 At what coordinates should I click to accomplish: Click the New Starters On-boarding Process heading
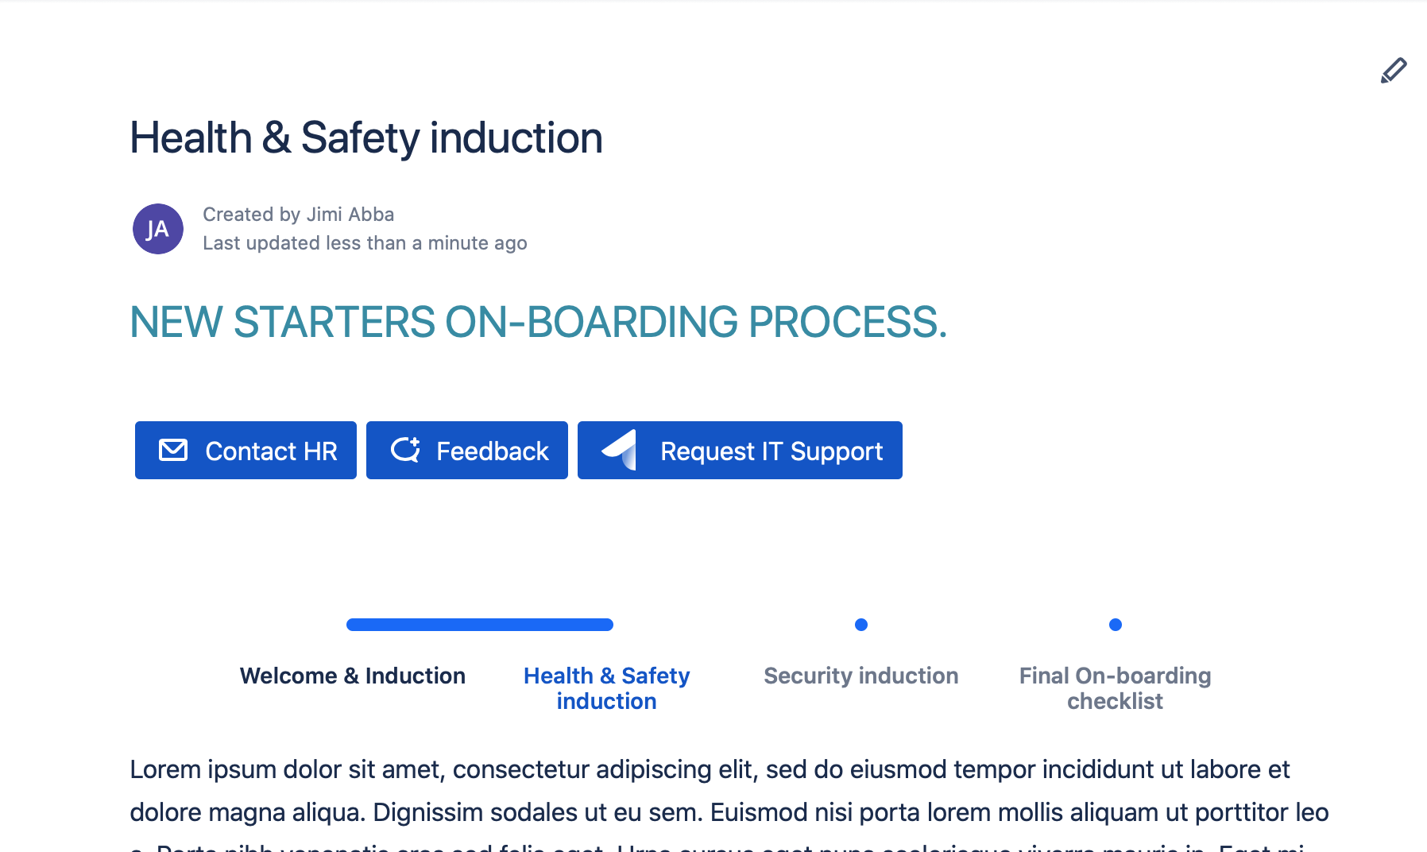click(x=539, y=322)
